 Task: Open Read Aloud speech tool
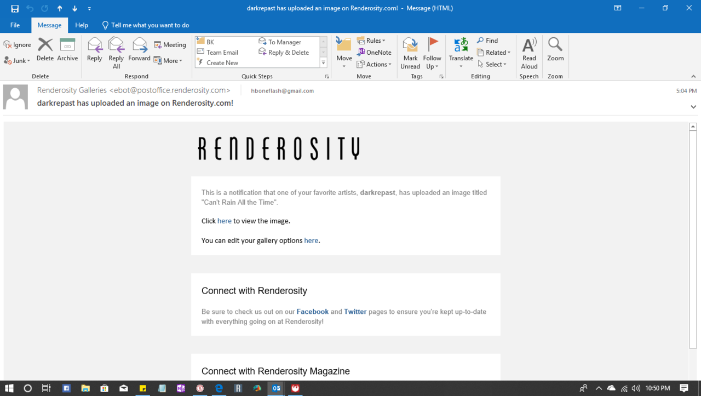click(x=529, y=54)
